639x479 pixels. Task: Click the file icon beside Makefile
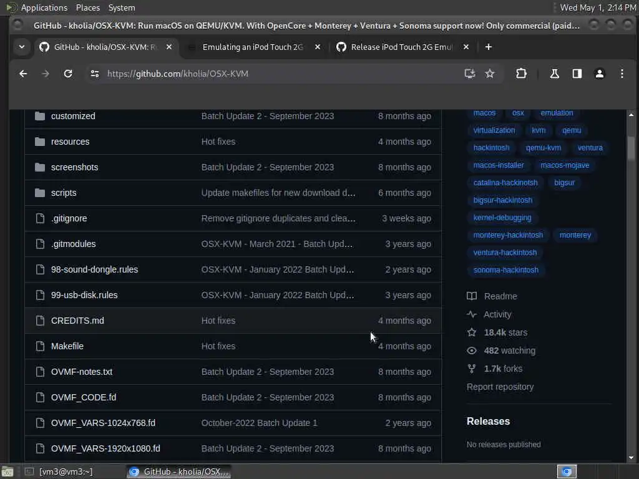point(40,346)
